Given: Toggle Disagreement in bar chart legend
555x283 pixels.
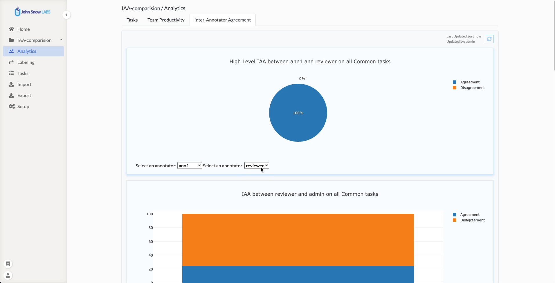Looking at the screenshot, I should pyautogui.click(x=472, y=220).
